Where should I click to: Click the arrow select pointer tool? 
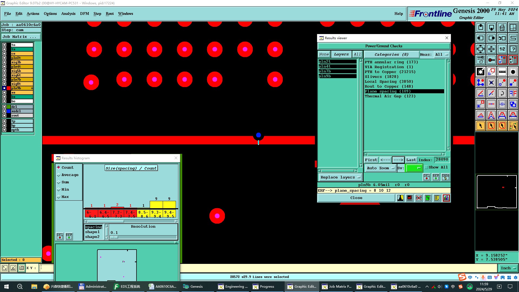[481, 126]
